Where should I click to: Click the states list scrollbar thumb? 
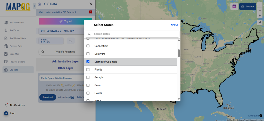pyautogui.click(x=179, y=53)
